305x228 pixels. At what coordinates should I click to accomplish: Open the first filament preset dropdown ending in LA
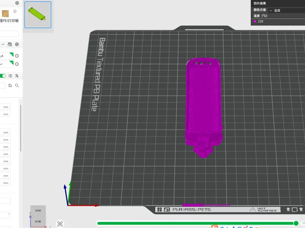tap(6, 56)
